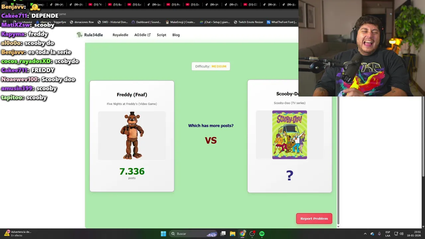Click the cloud tray icon
This screenshot has height=239, width=425.
[x=372, y=234]
